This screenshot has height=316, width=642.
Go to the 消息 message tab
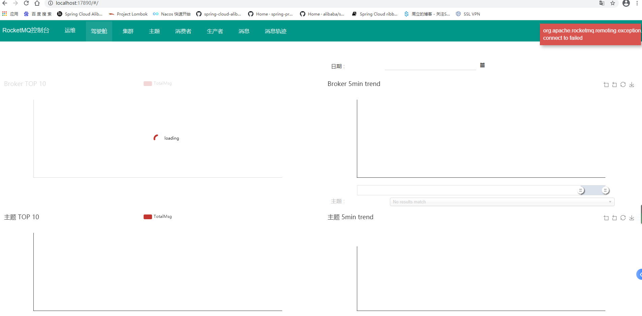[x=244, y=31]
